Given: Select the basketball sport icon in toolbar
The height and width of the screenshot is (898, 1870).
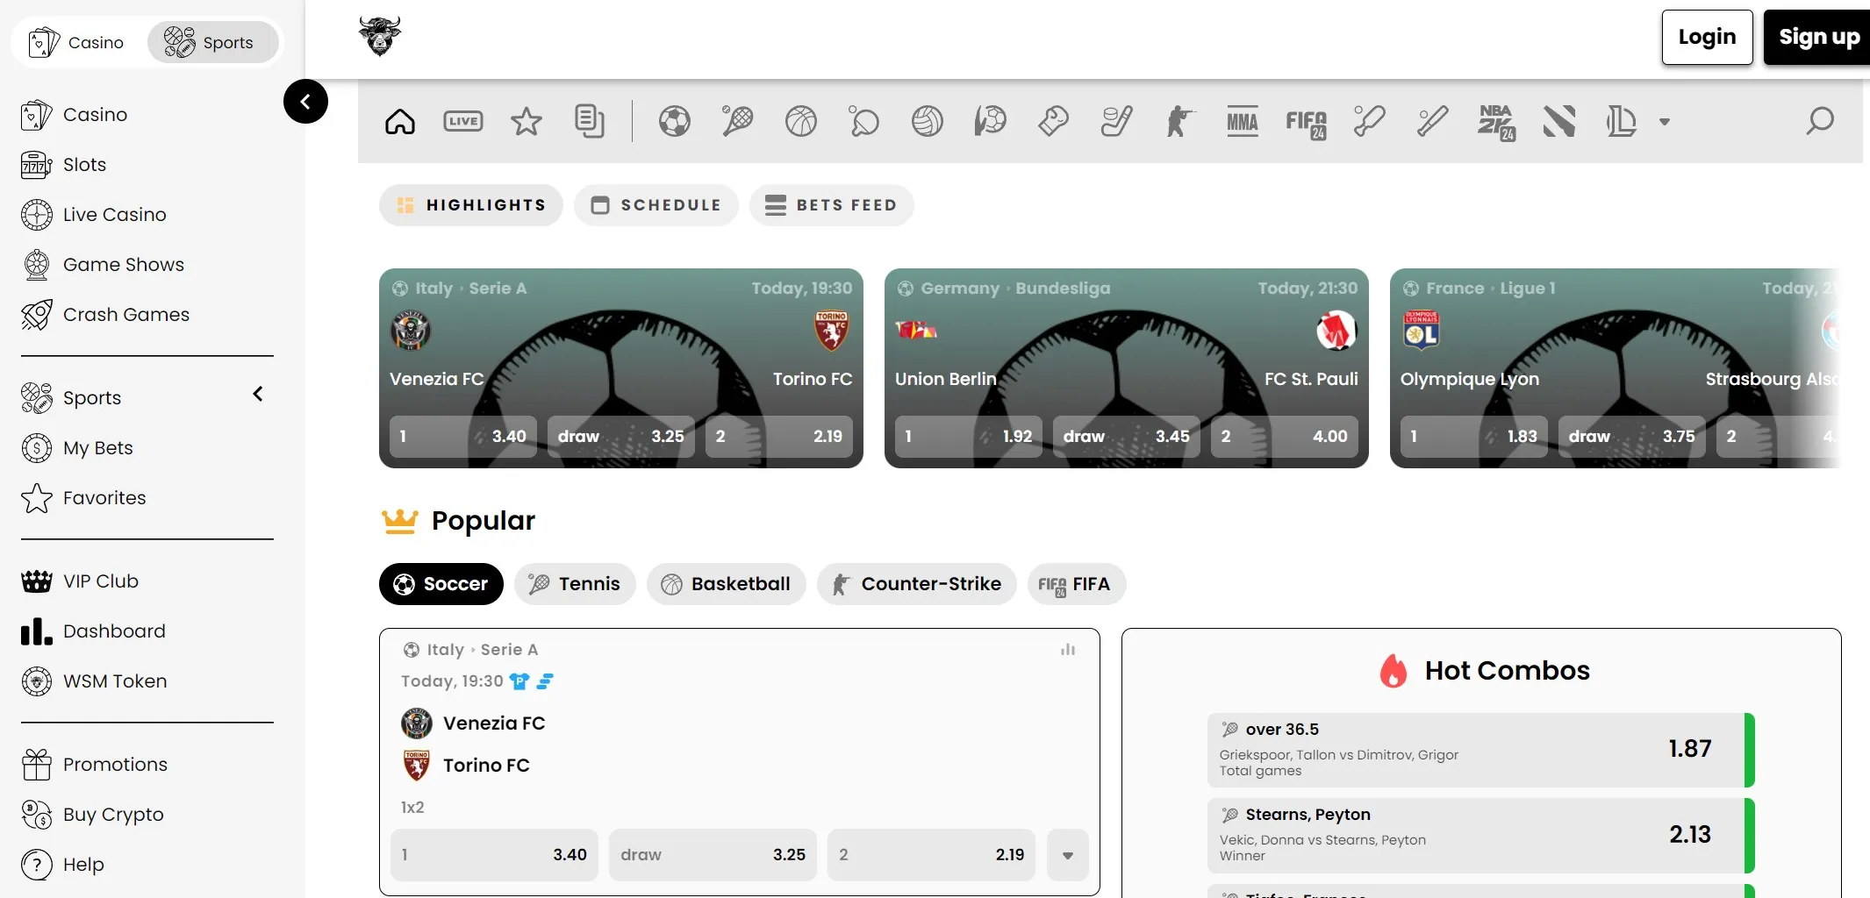Looking at the screenshot, I should pyautogui.click(x=800, y=121).
